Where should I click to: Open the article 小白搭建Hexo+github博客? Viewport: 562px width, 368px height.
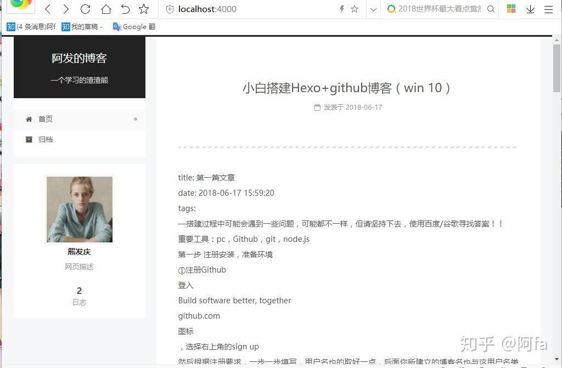coord(347,88)
